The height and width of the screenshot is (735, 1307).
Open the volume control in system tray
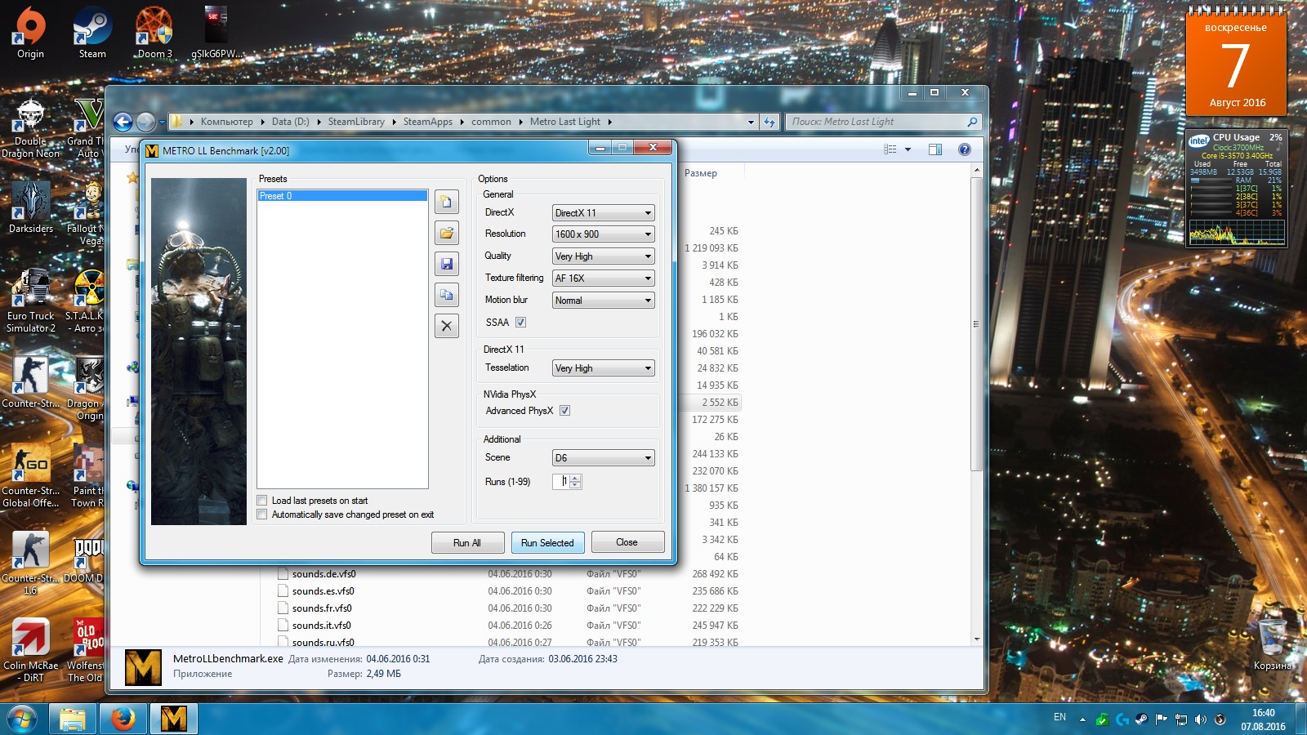click(1200, 719)
